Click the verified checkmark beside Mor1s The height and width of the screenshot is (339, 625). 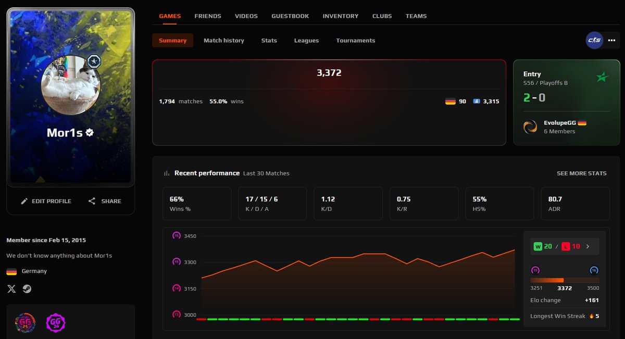click(x=90, y=133)
